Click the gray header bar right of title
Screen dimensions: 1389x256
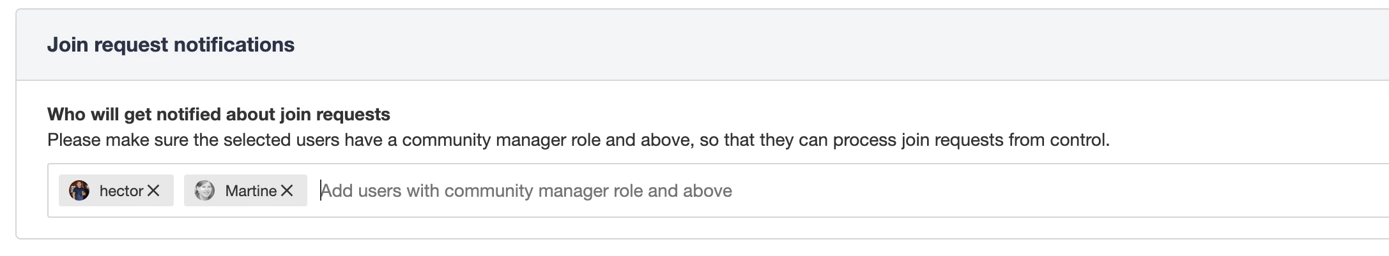pos(831,45)
